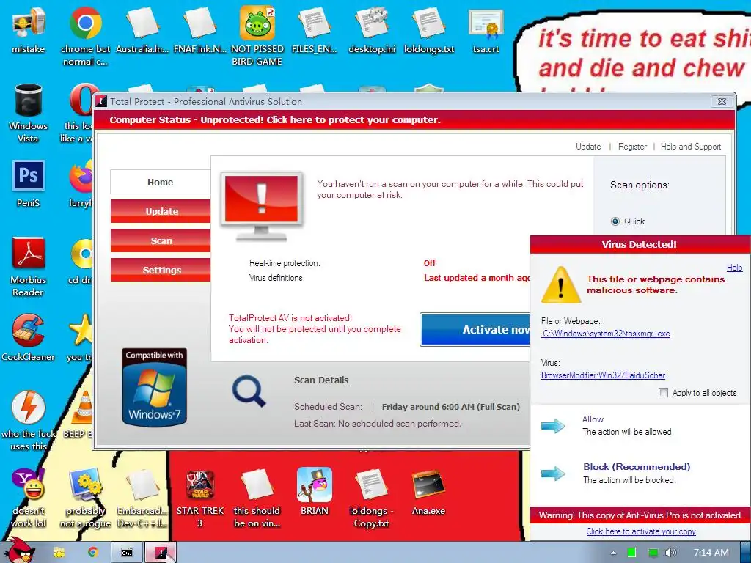Click the Register link

point(632,147)
